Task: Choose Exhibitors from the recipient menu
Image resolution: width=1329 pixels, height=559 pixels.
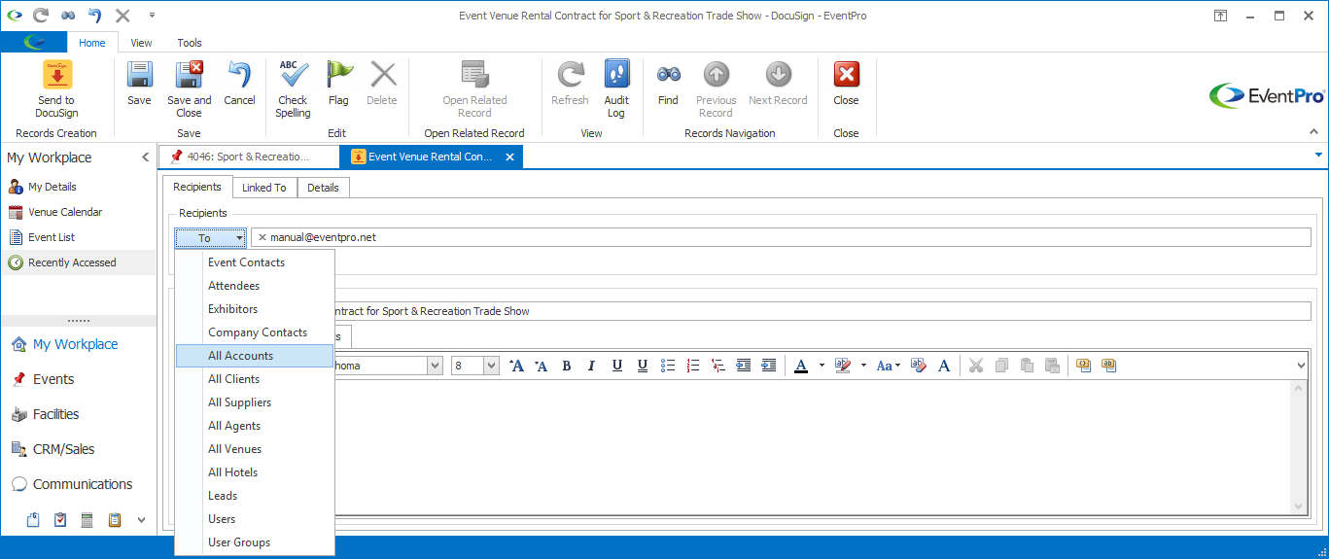Action: 255,309
